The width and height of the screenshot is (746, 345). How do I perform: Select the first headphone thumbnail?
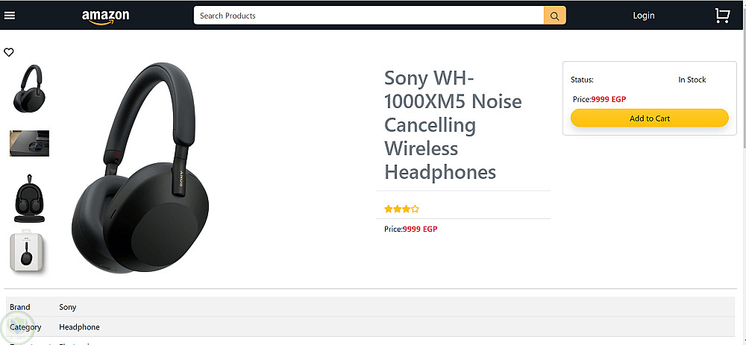point(29,88)
